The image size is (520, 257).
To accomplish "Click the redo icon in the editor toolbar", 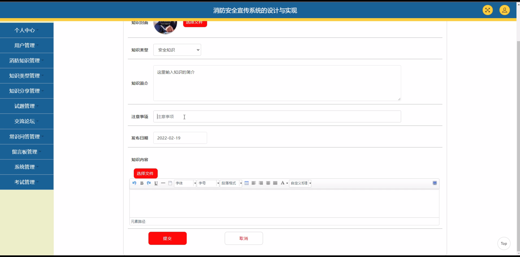I will (x=149, y=183).
